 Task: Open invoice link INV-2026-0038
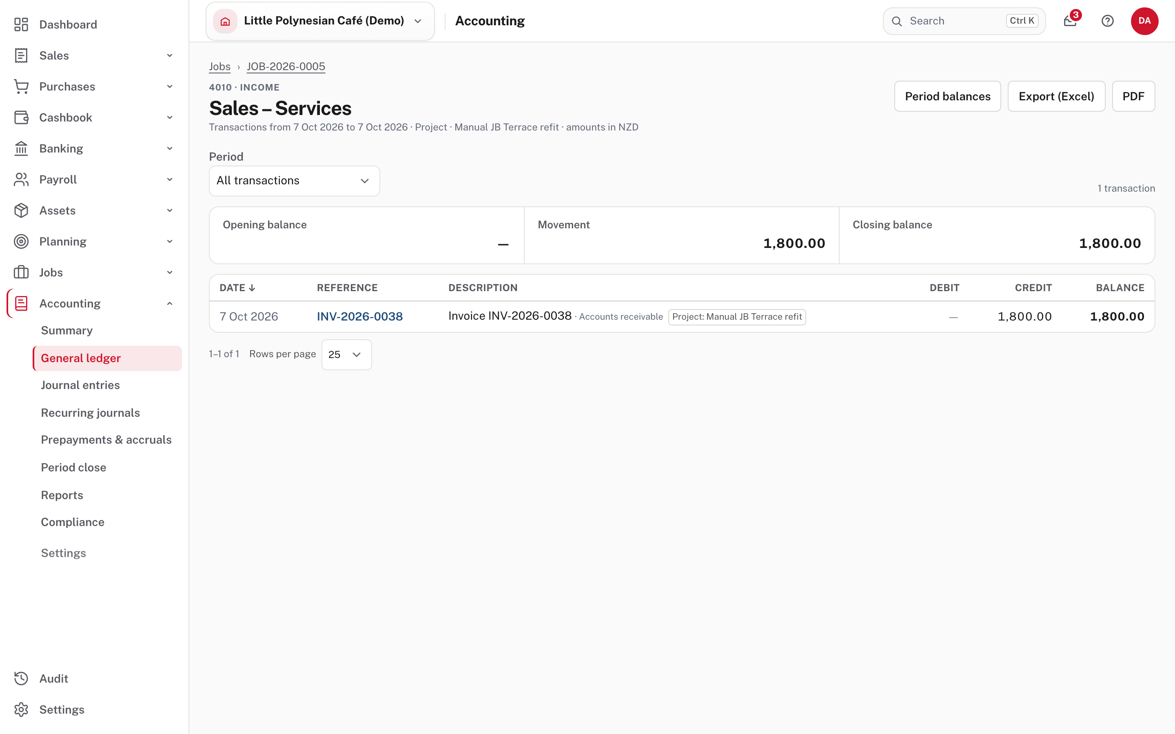coord(360,316)
